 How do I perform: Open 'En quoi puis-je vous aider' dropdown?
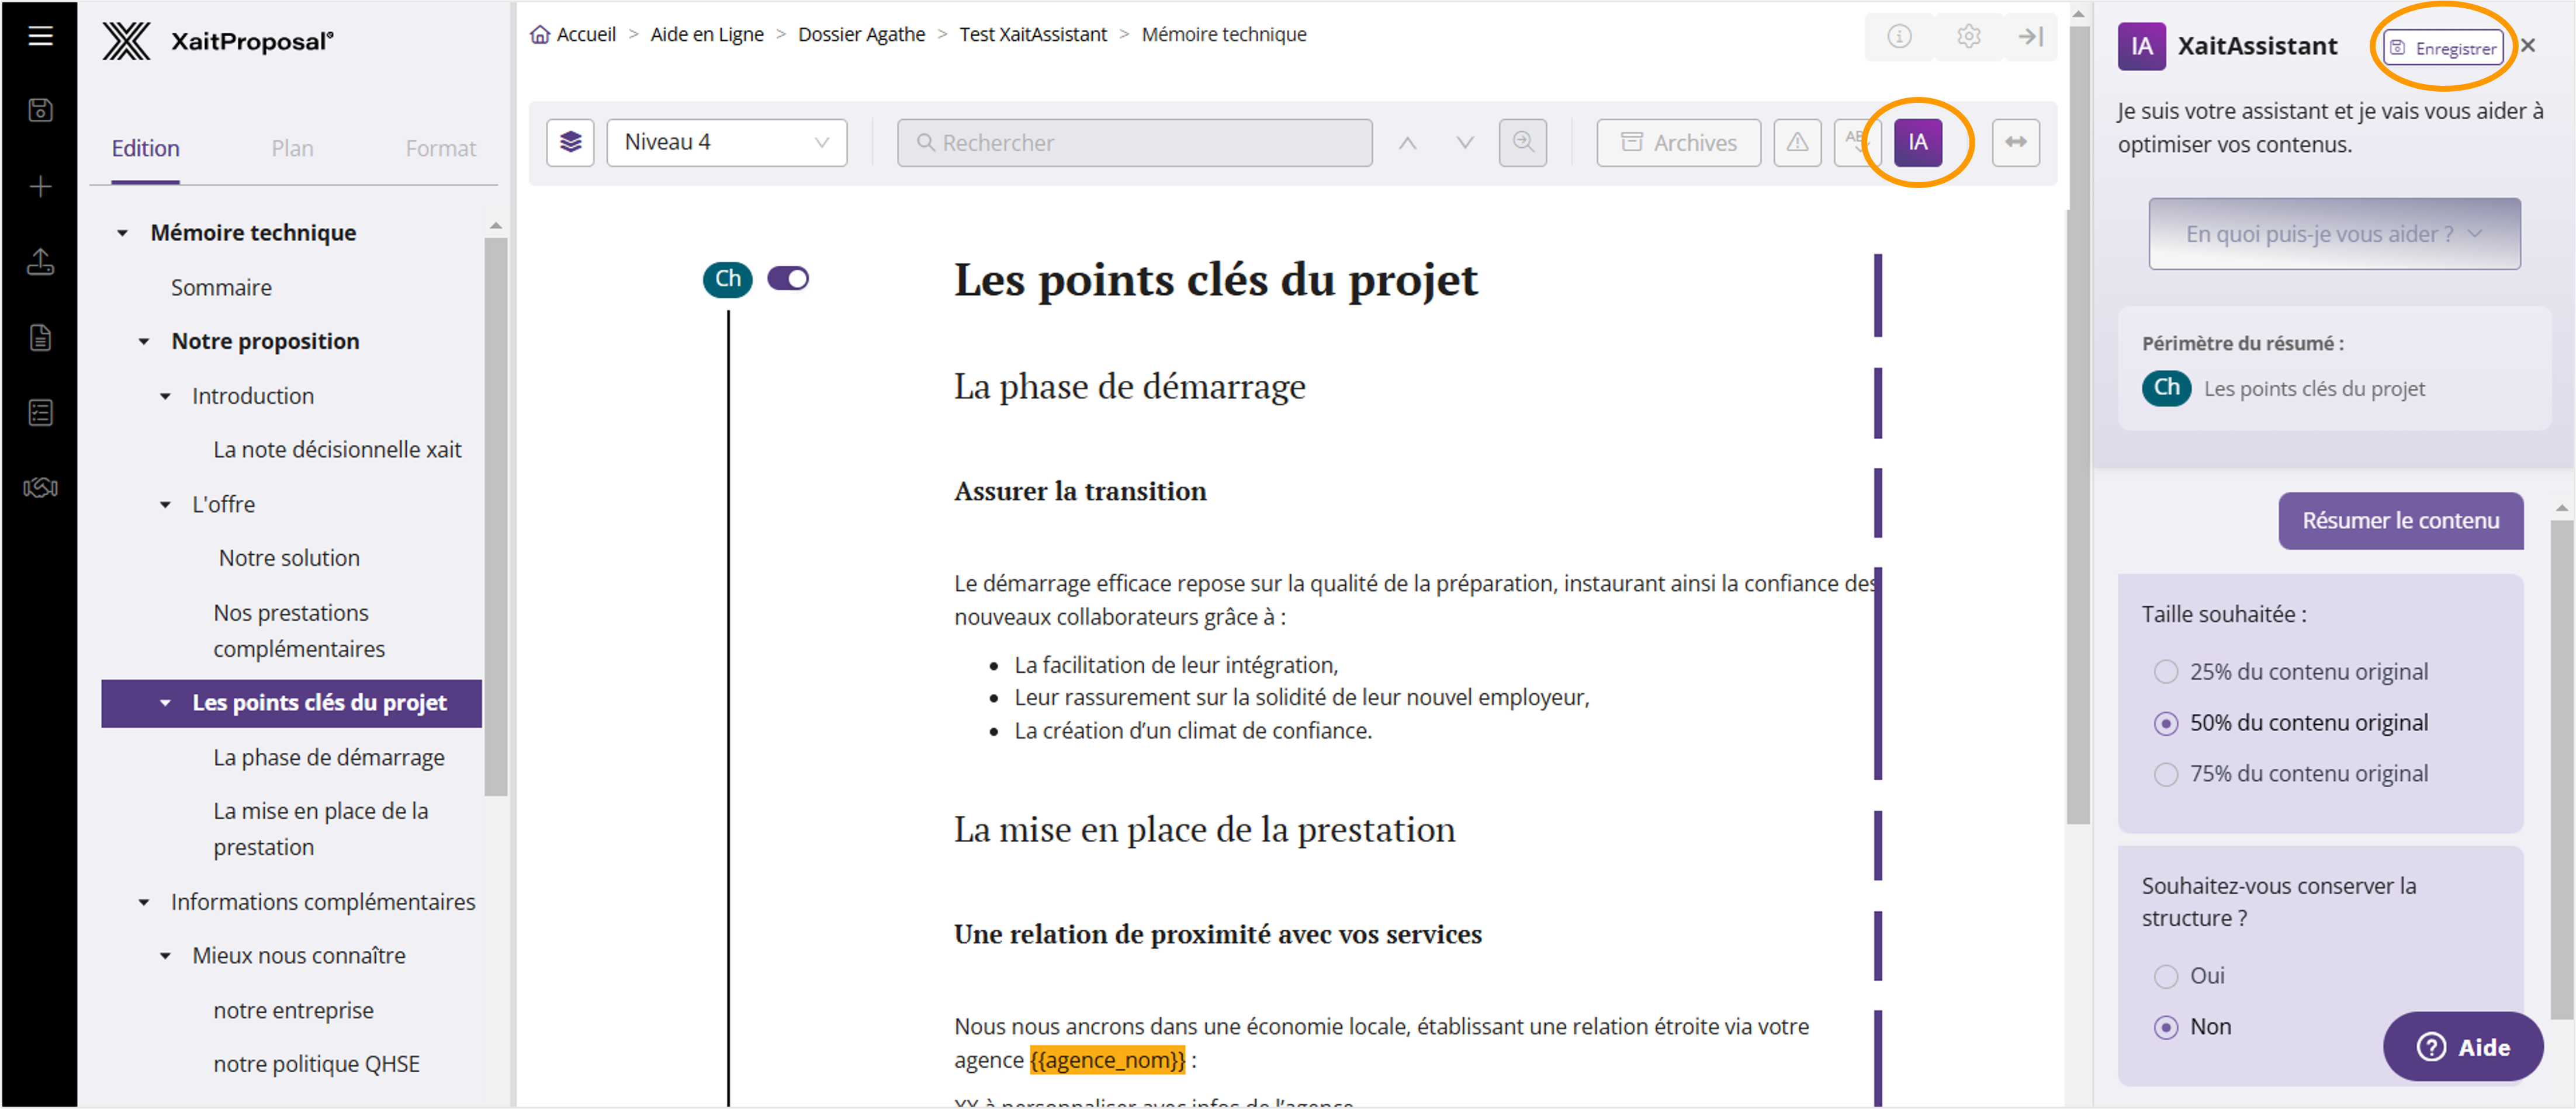2333,234
